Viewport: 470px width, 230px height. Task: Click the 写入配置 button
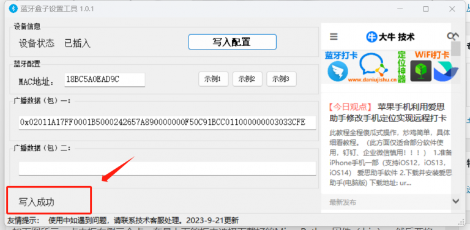coord(233,42)
